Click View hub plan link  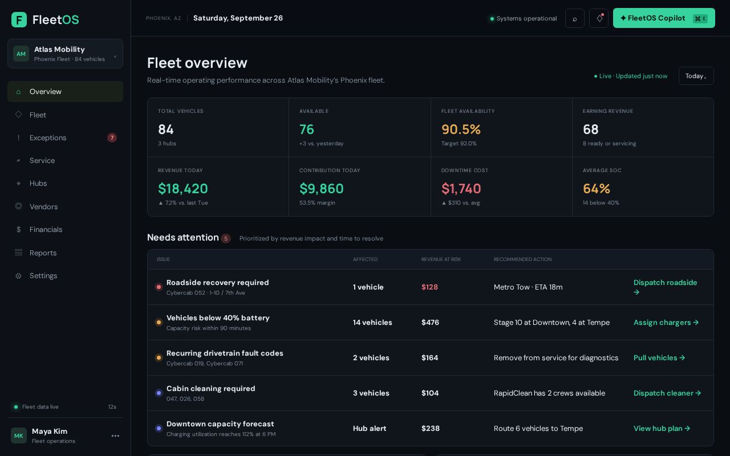pos(662,429)
